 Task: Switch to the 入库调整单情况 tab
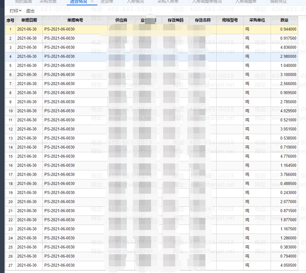pyautogui.click(x=207, y=2)
